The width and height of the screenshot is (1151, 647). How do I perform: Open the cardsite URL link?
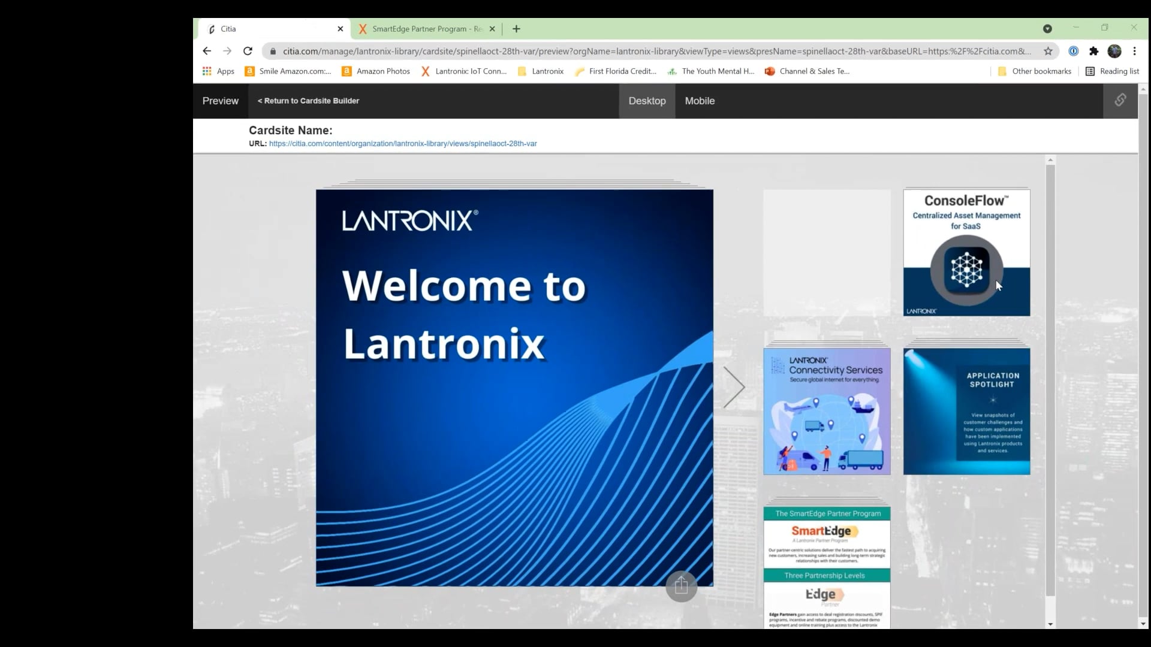pos(403,144)
